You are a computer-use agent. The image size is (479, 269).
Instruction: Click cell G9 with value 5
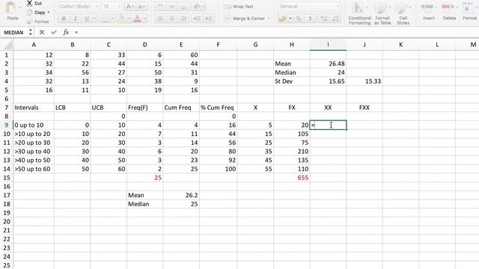[x=255, y=125]
